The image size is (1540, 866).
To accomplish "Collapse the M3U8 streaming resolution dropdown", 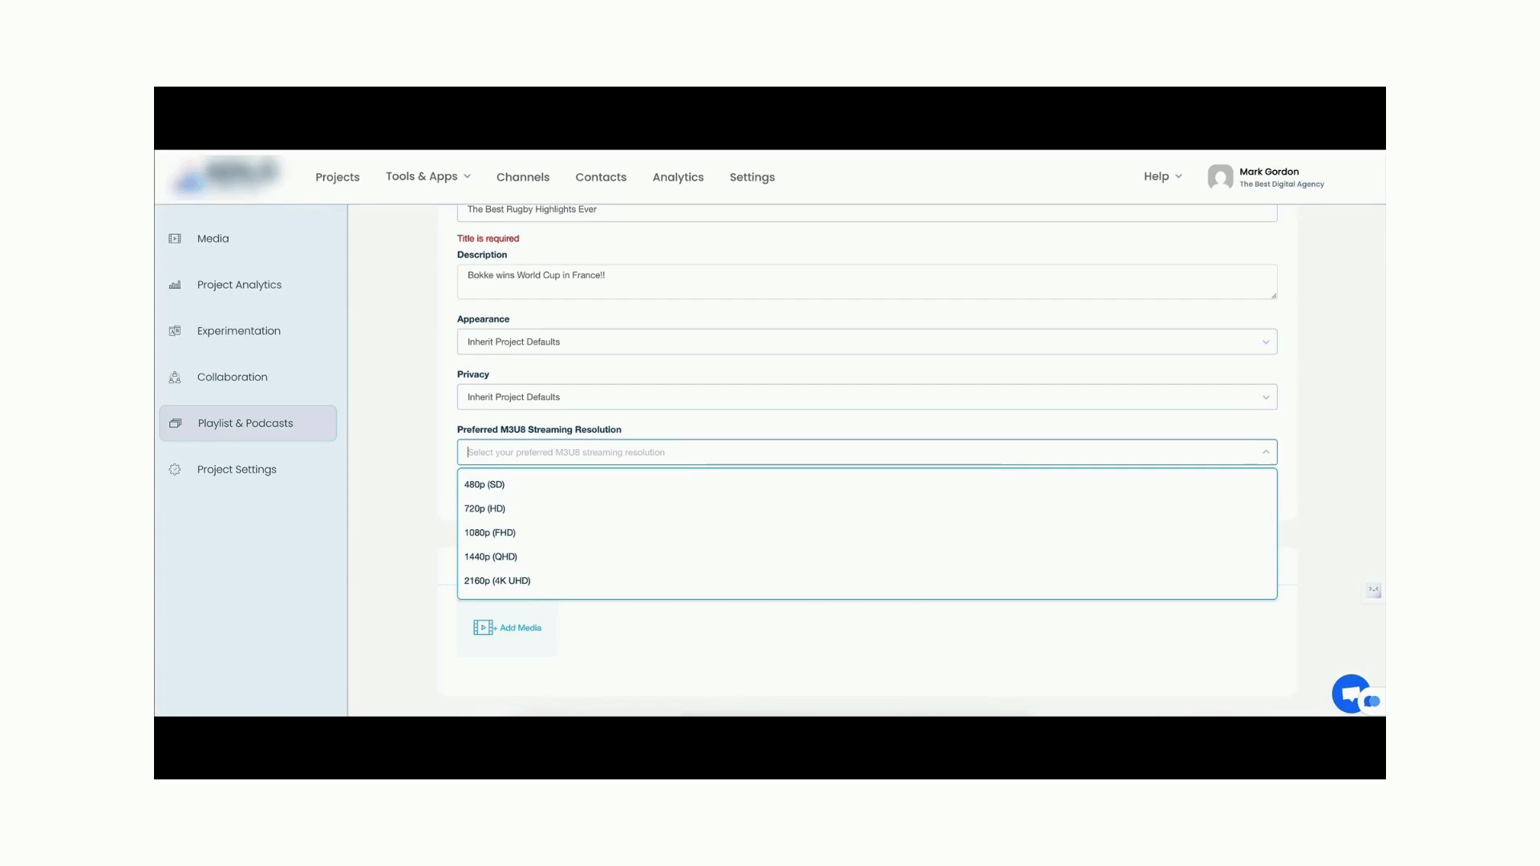I will coord(1266,452).
